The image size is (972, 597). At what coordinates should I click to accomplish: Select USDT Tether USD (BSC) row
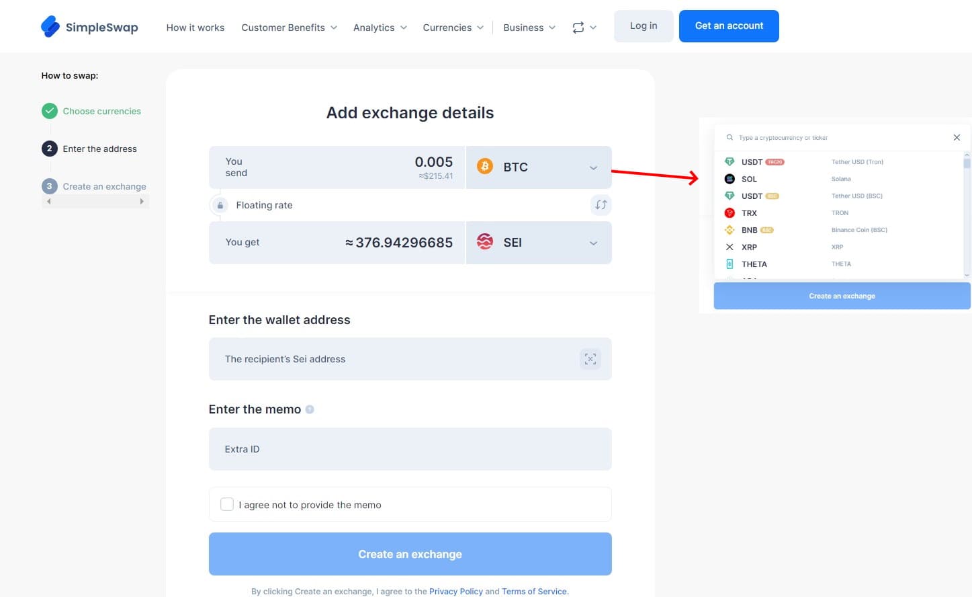[x=840, y=196]
